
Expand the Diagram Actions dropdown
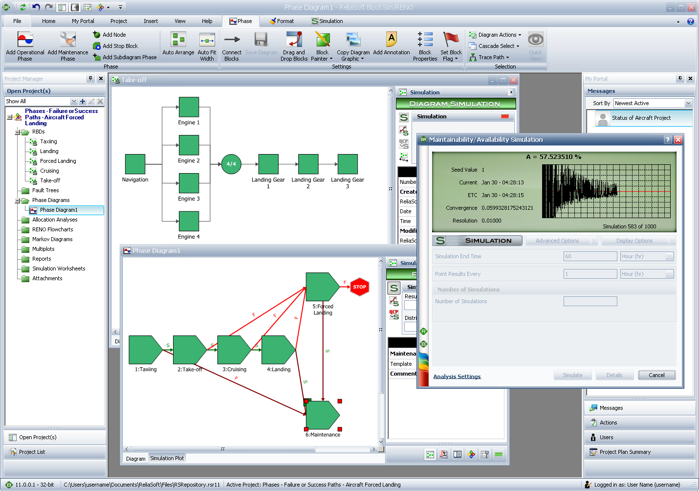tap(495, 35)
